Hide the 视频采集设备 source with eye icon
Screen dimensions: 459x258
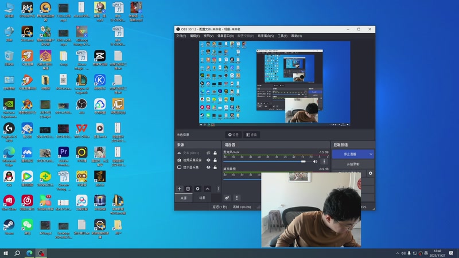pos(208,160)
